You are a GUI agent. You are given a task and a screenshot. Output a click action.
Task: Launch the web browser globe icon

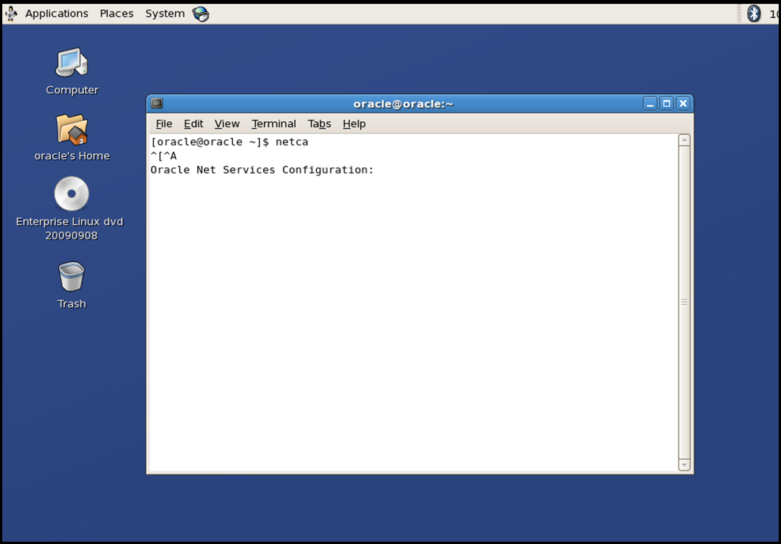click(201, 14)
